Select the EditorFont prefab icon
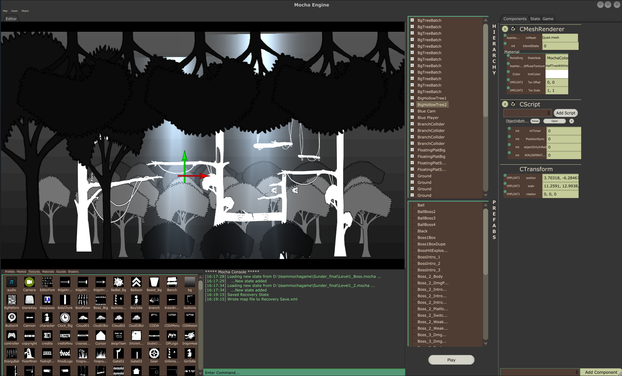This screenshot has width=622, height=376. (47, 282)
